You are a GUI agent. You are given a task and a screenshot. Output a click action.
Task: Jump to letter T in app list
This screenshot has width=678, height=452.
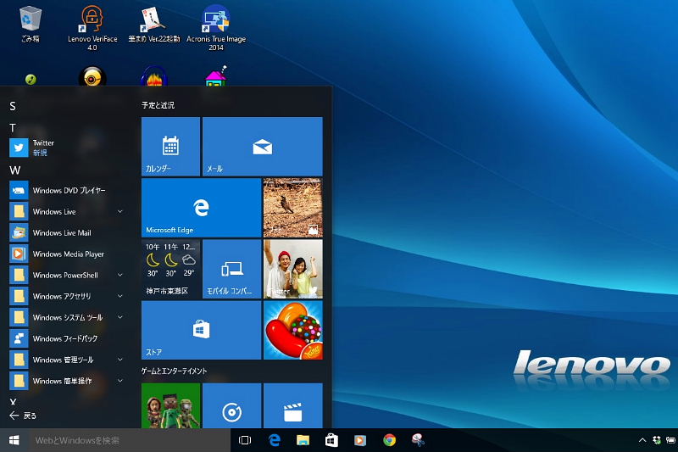click(13, 128)
